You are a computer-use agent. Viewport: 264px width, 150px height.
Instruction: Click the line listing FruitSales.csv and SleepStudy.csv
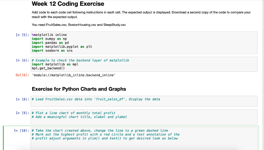pyautogui.click(x=79, y=25)
